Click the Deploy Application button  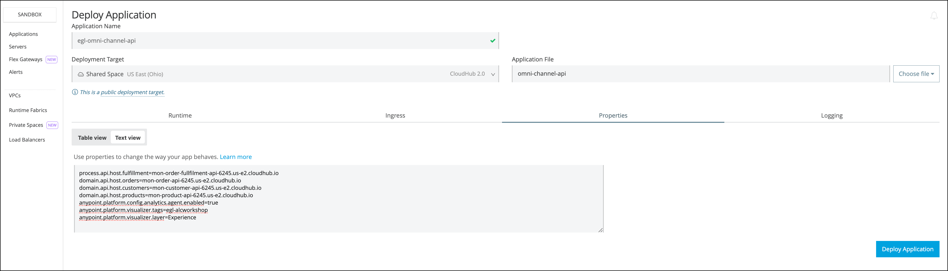click(907, 249)
